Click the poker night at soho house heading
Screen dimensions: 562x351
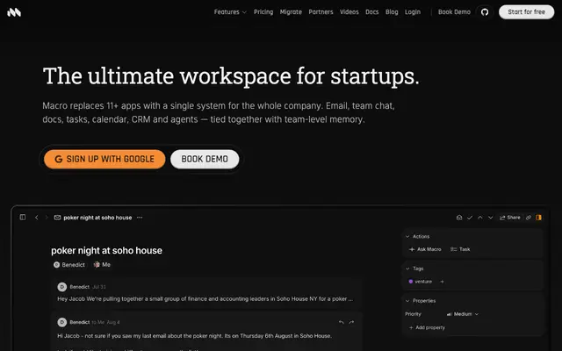point(106,251)
